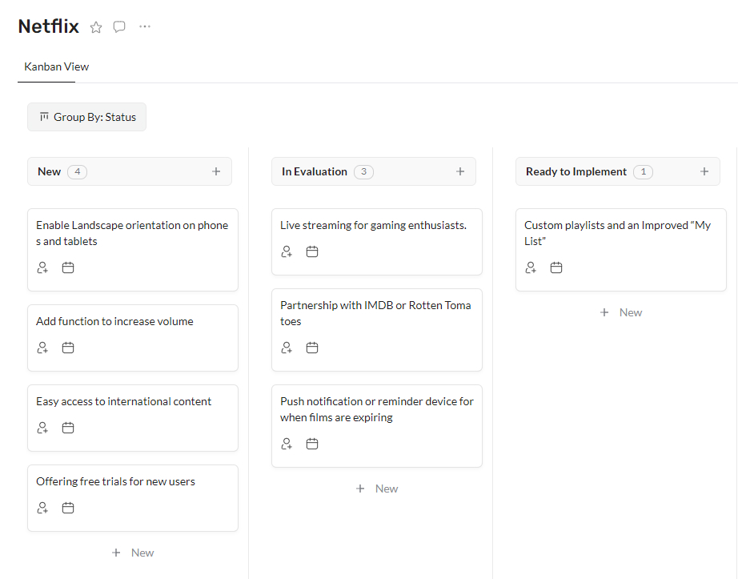Set date on Push notification card
This screenshot has width=738, height=579.
(312, 444)
